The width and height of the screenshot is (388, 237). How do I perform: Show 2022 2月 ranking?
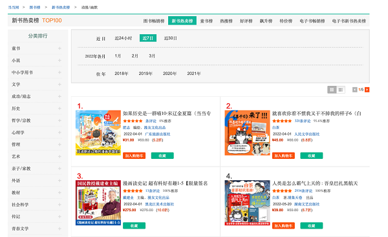click(x=135, y=56)
